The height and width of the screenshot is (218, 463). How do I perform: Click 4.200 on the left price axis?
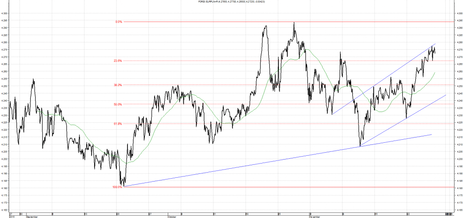[x=4, y=159]
